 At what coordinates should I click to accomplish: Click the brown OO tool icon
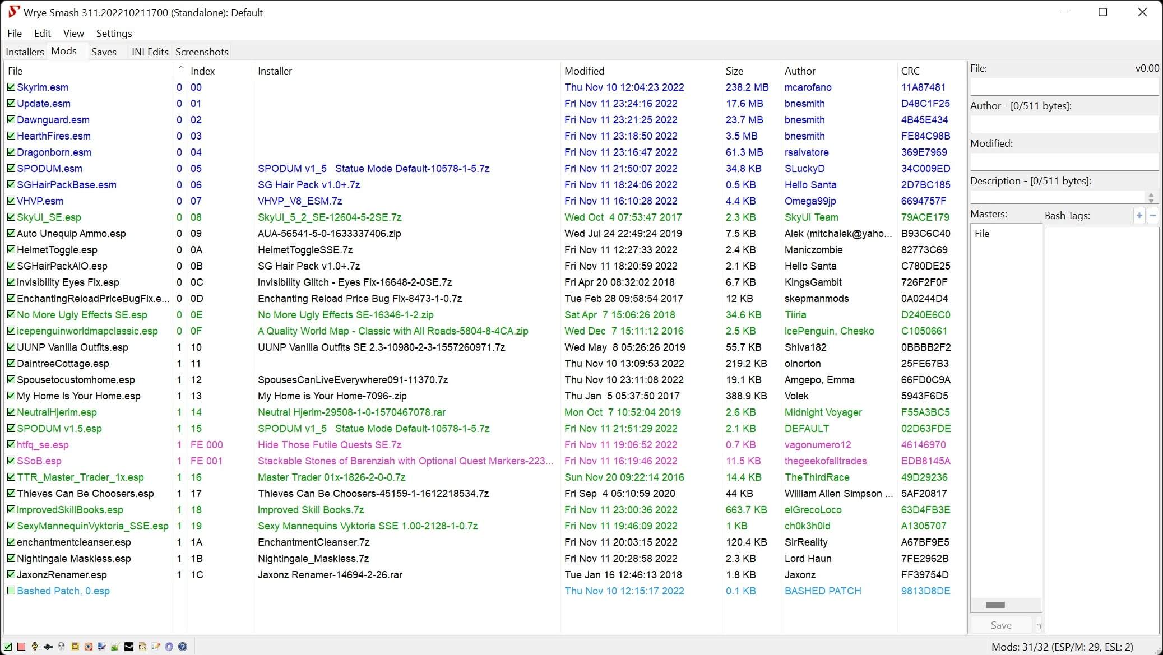point(75,647)
